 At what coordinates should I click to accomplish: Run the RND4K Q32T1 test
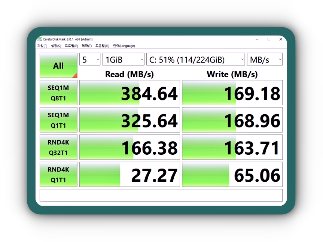click(58, 147)
